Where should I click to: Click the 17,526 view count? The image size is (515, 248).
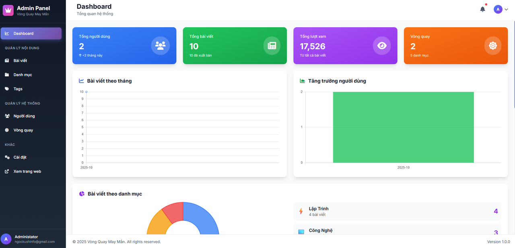313,46
